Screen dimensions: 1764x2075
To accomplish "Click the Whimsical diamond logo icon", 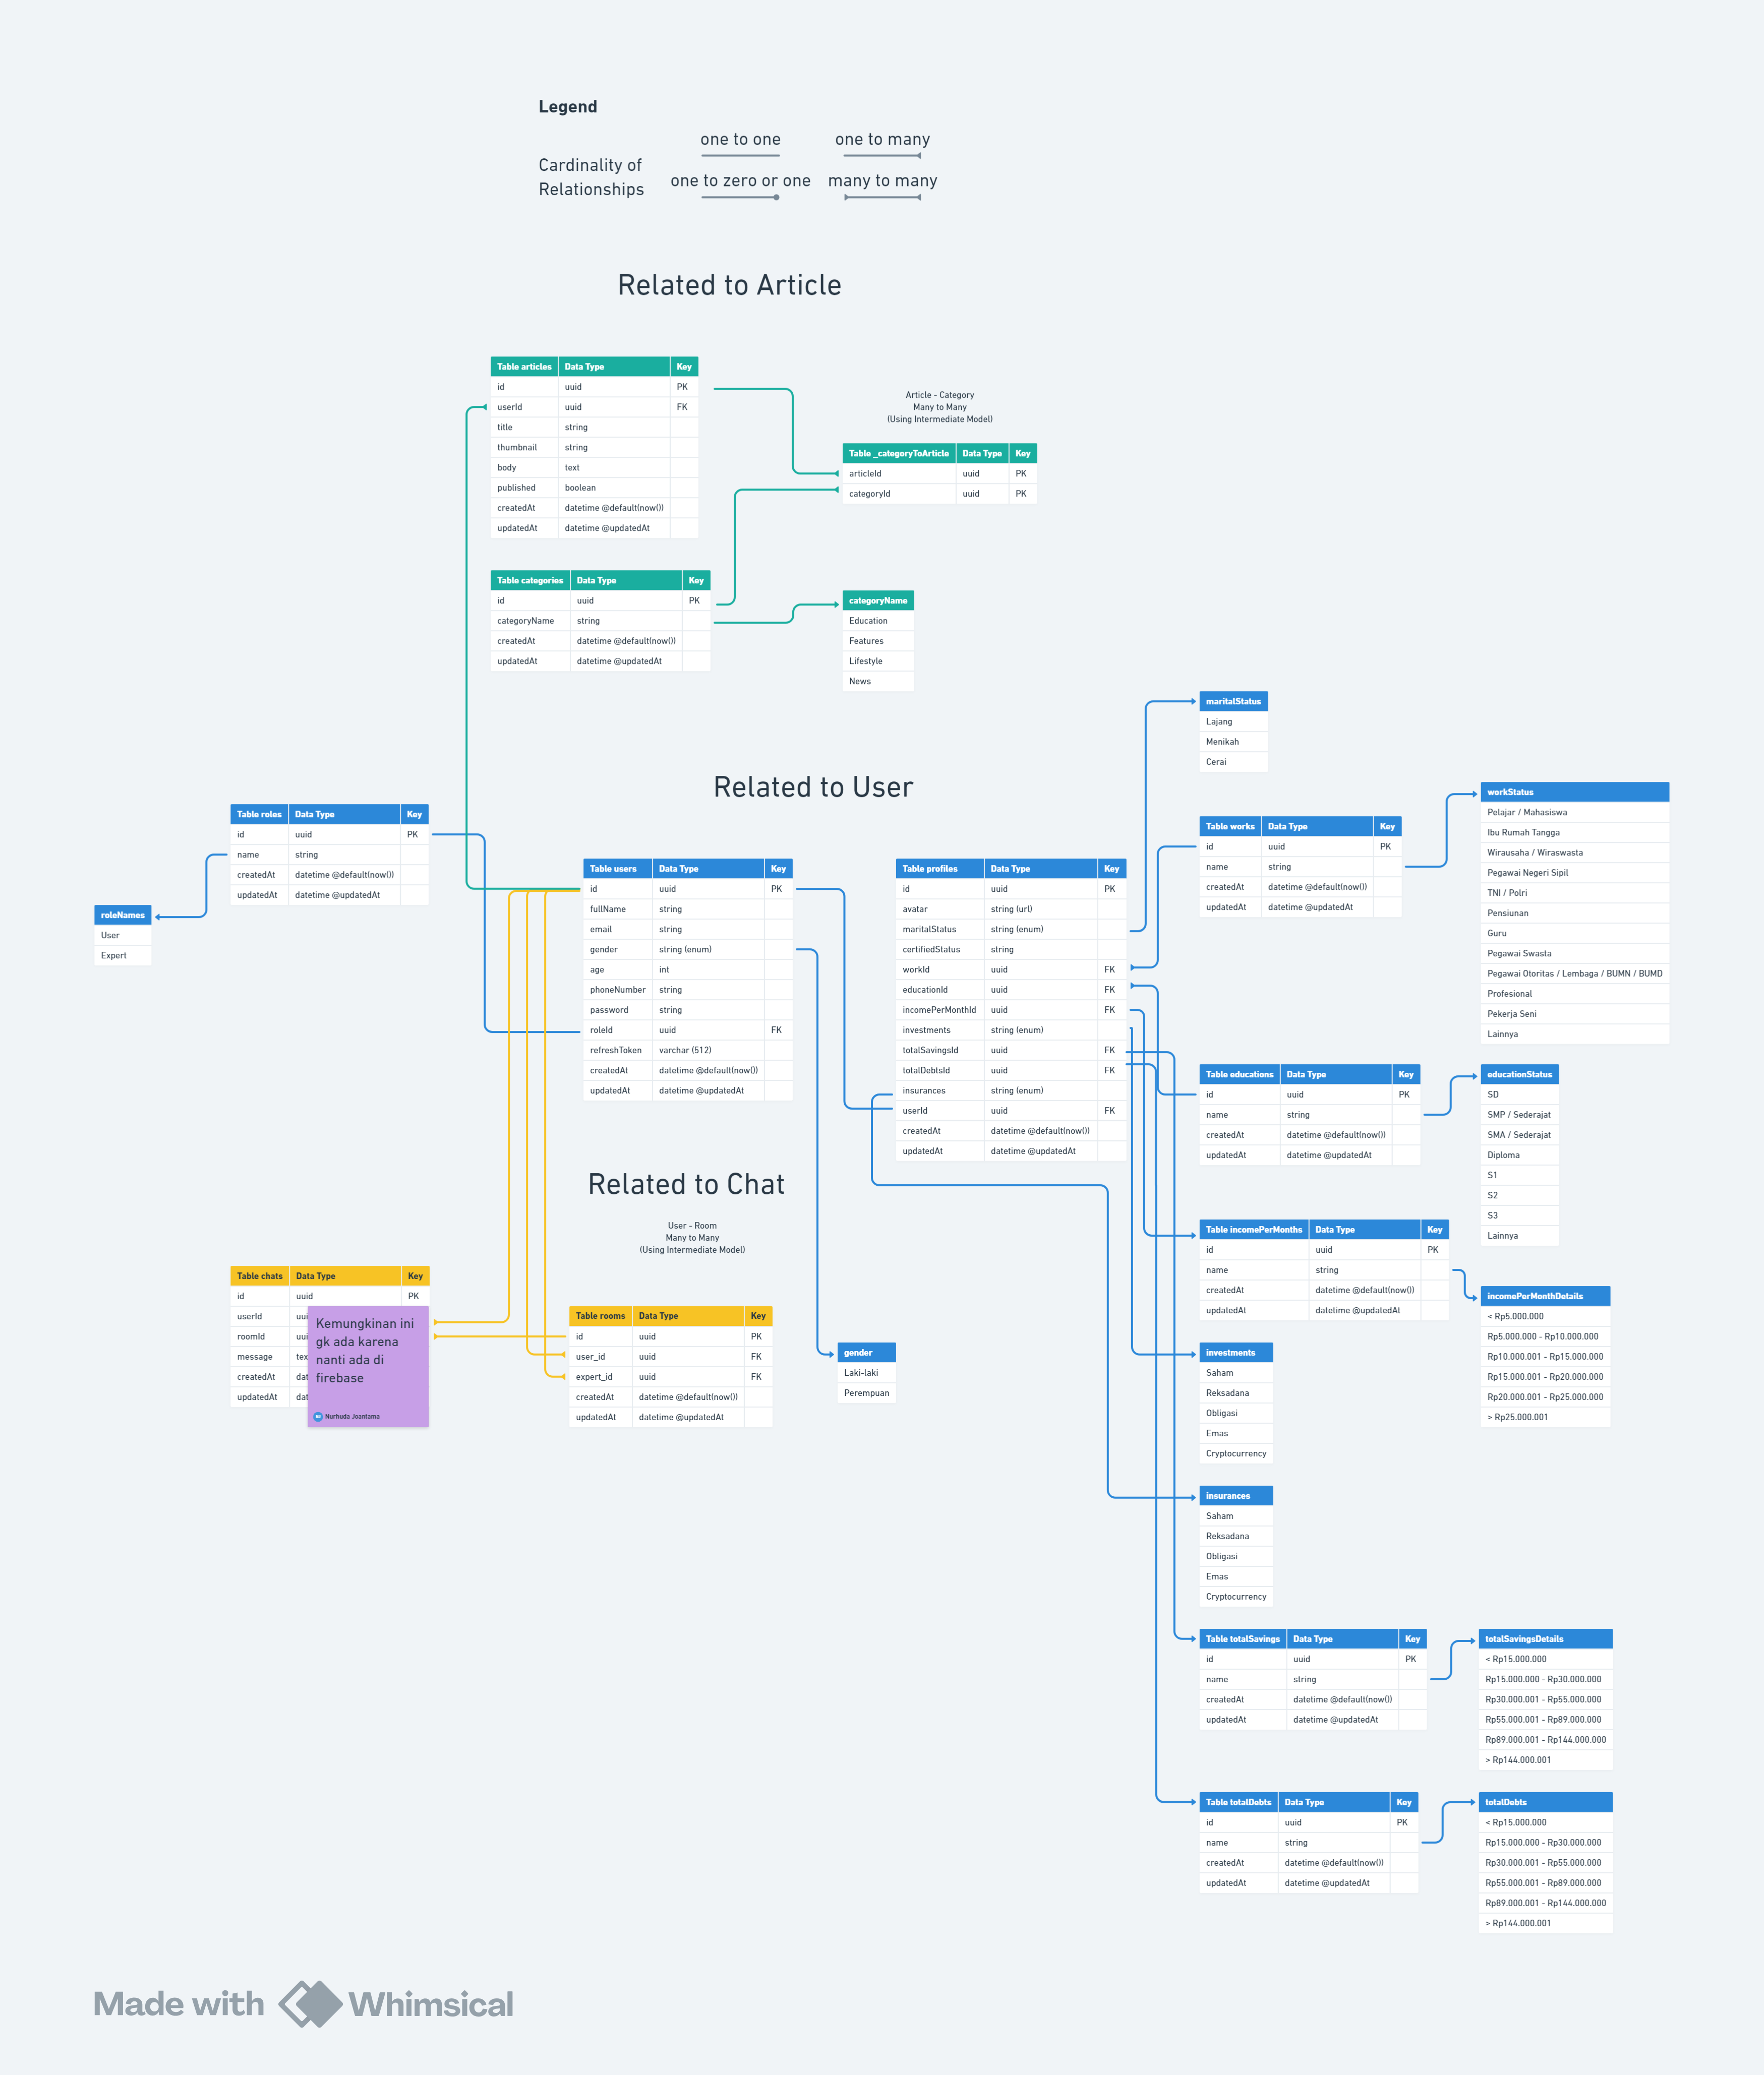I will tap(310, 2003).
